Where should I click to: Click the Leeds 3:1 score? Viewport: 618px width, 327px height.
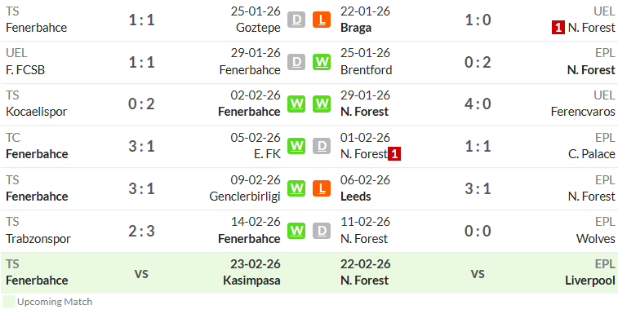[478, 188]
